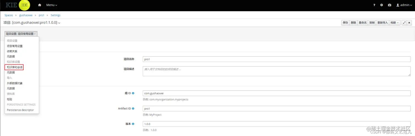Click the 资料库 section header

click(11, 94)
